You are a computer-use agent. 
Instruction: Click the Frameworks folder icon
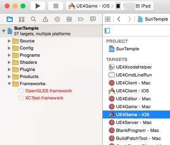click(15, 84)
